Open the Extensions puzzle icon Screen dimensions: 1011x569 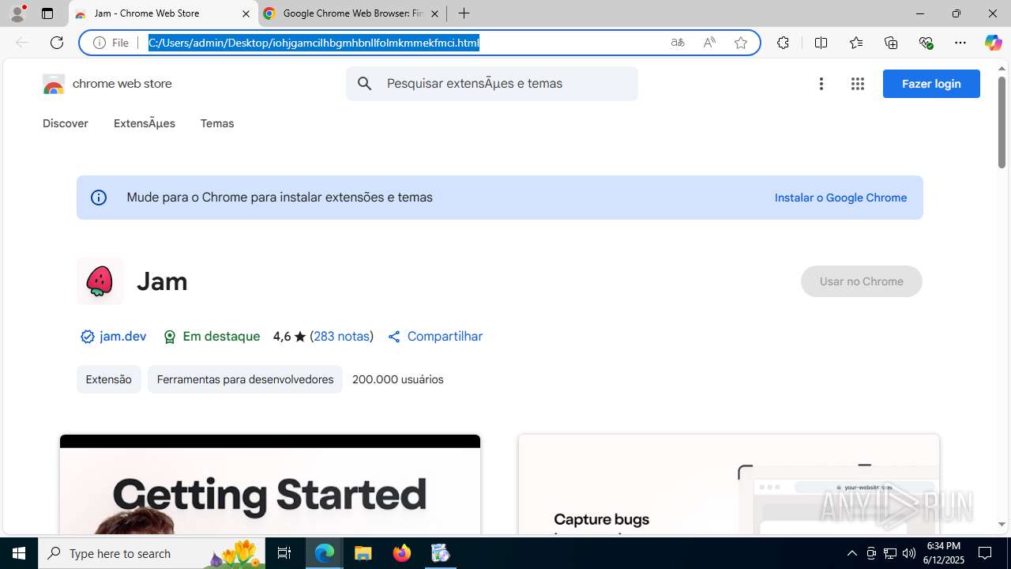click(783, 43)
